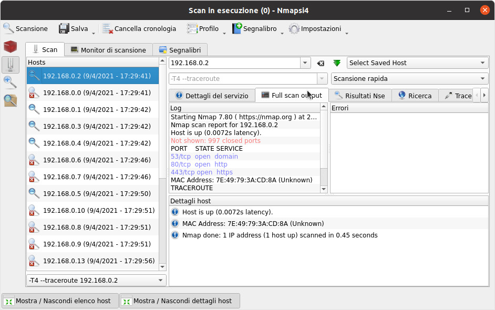
Task: Select the '53/tcp open domain' log line
Action: pyautogui.click(x=245, y=156)
